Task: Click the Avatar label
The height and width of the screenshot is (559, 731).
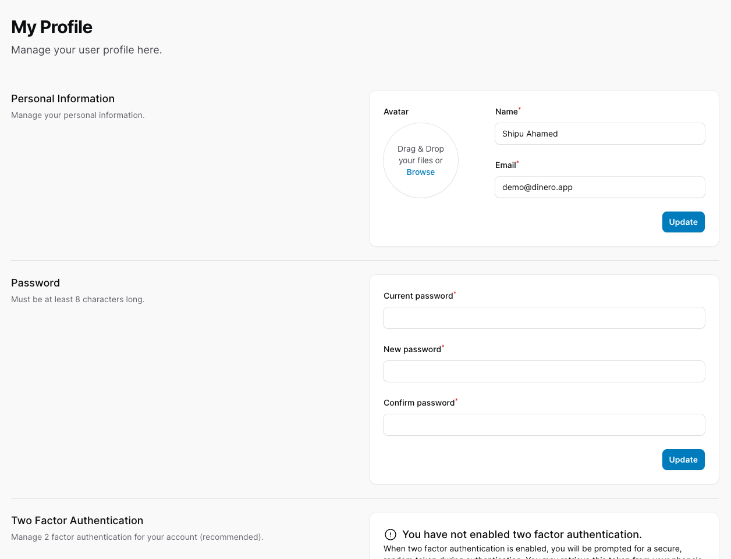Action: (396, 112)
